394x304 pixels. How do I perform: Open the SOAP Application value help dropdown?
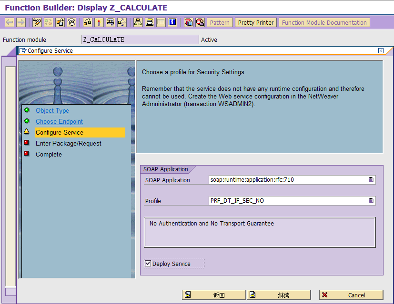point(371,179)
